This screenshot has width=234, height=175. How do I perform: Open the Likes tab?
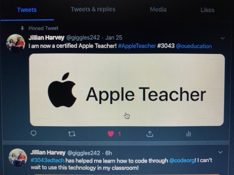click(x=208, y=10)
